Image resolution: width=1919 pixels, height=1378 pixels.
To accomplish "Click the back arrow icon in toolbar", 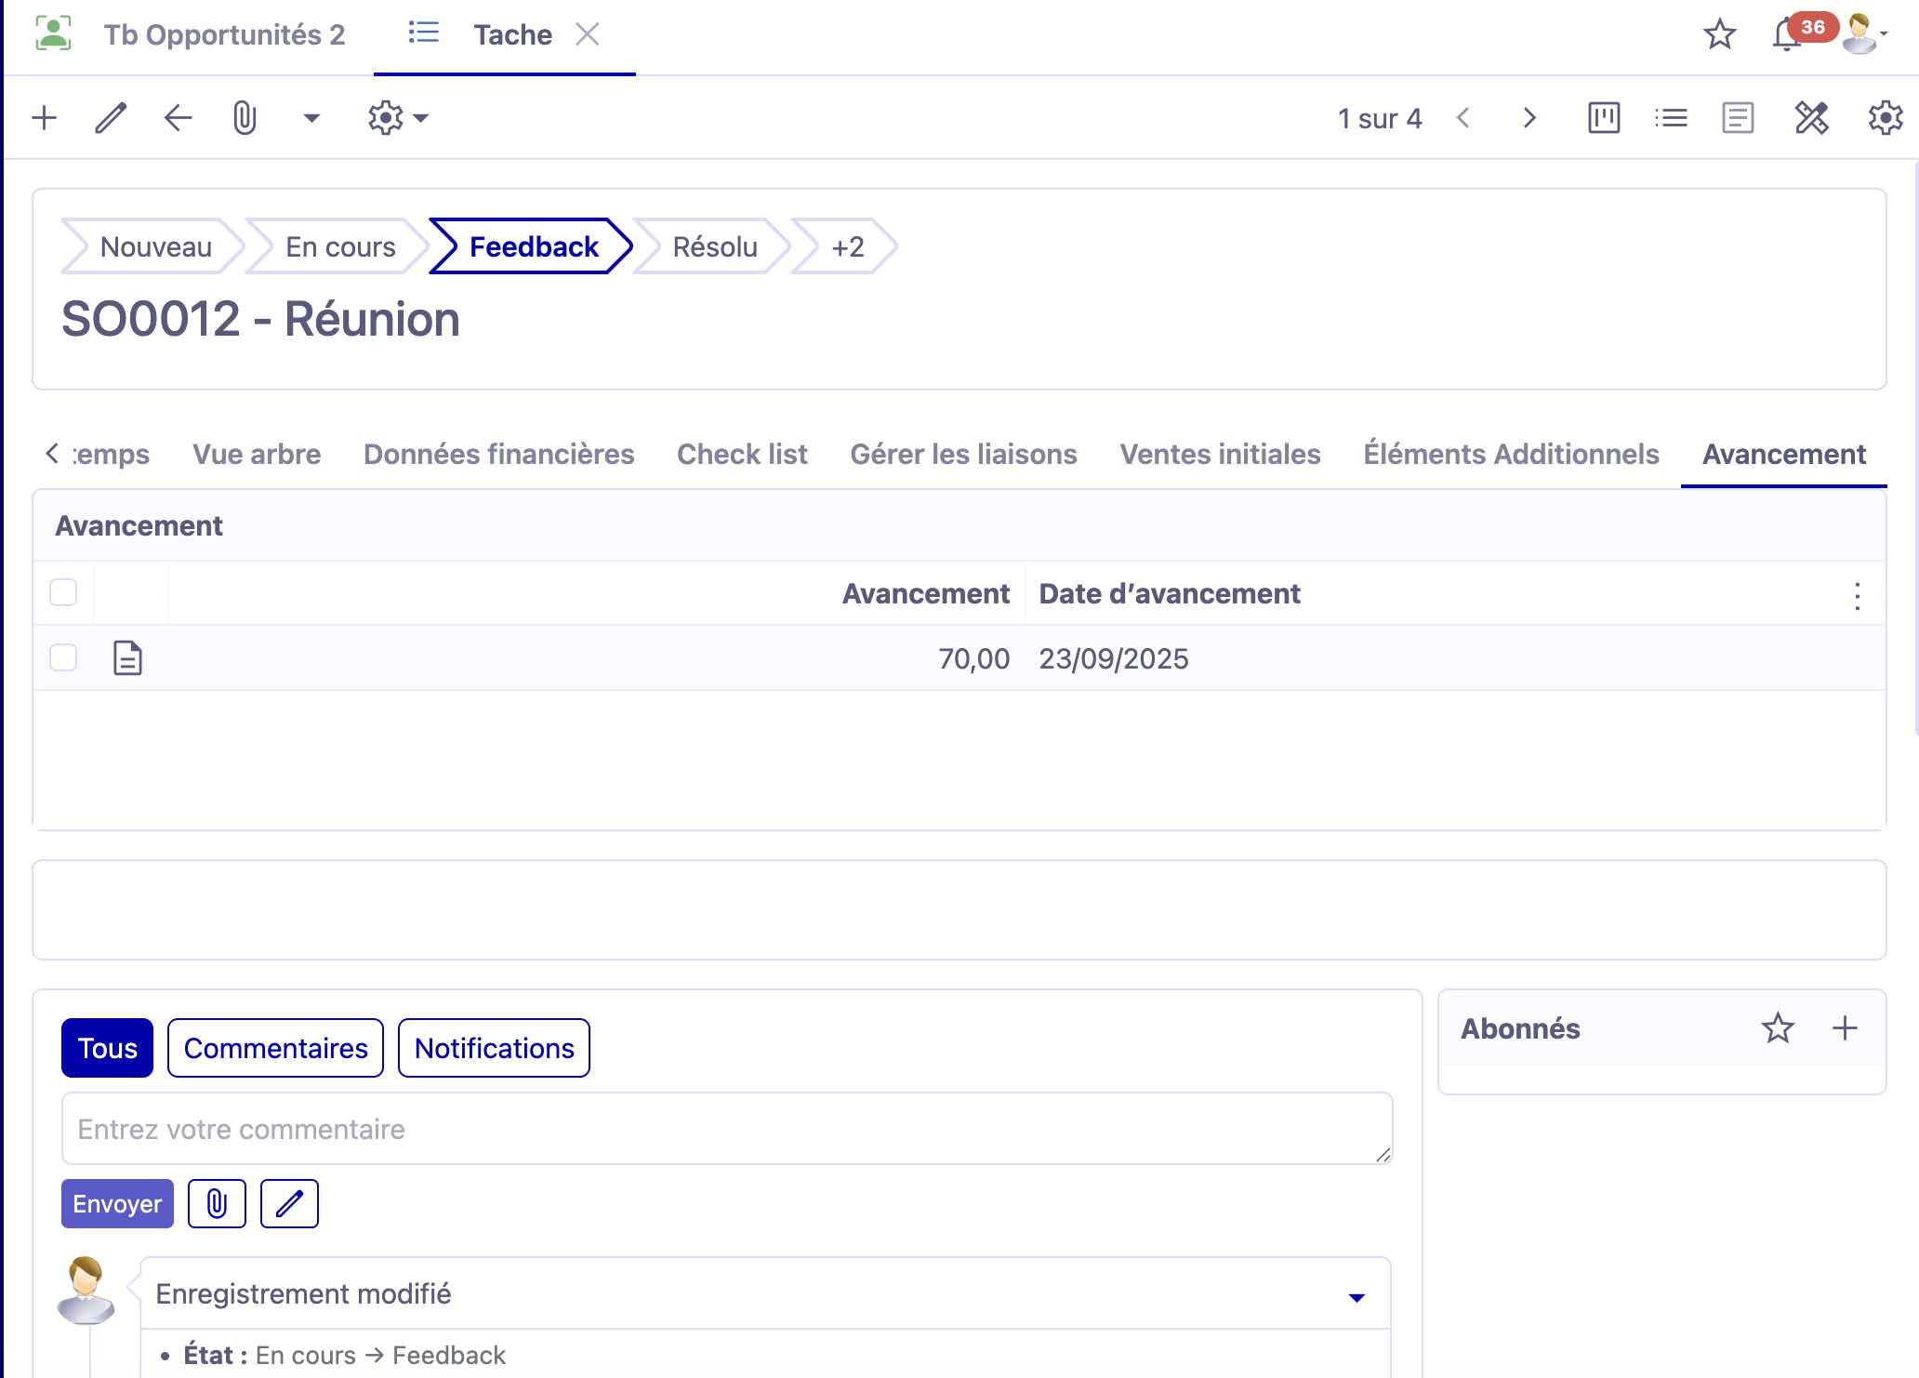I will point(178,118).
